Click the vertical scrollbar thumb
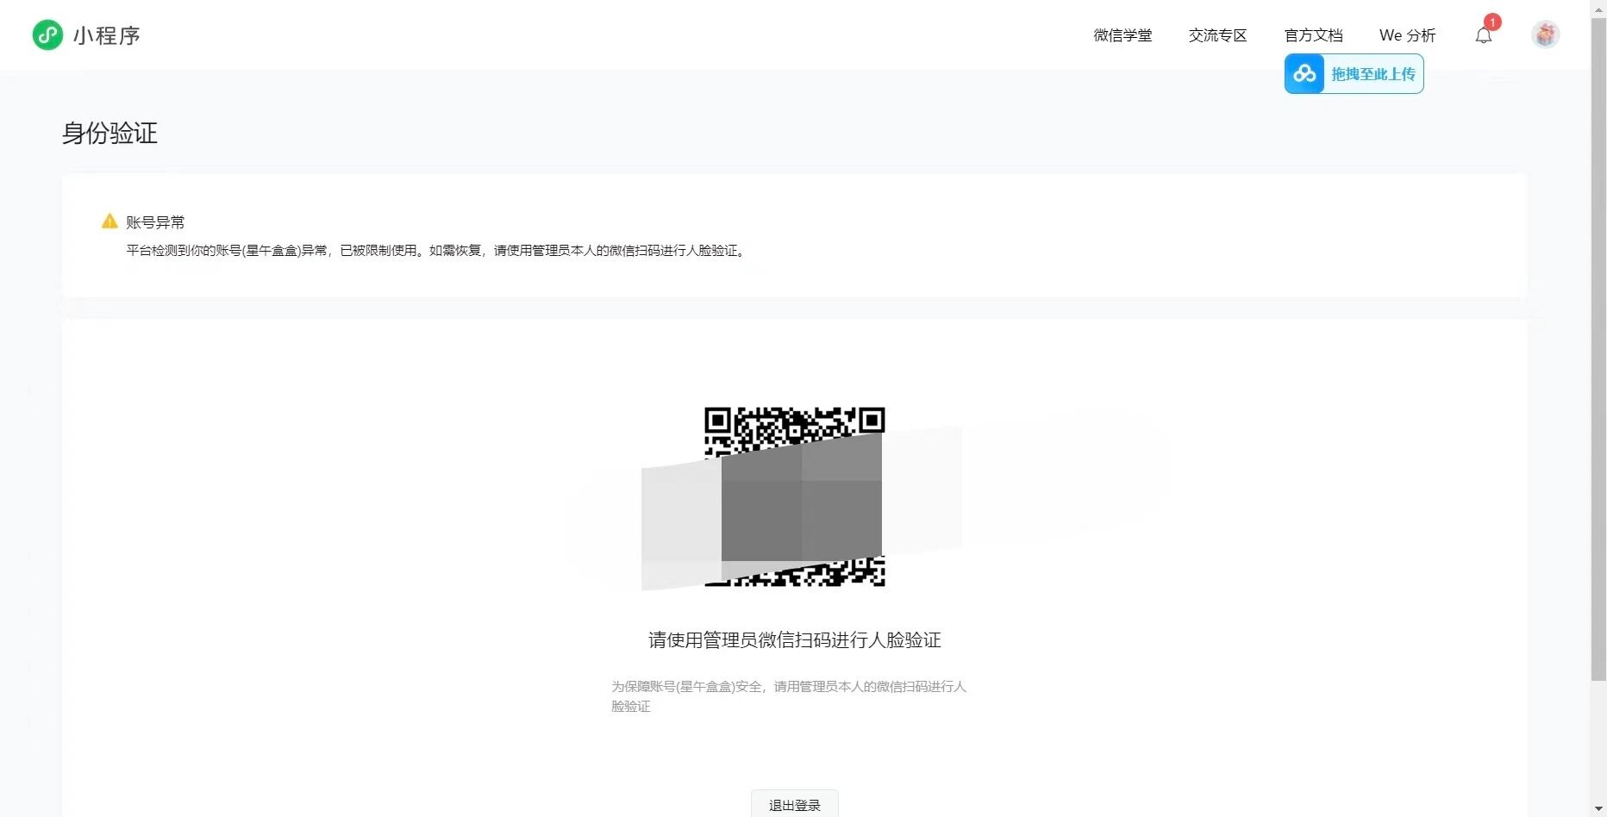 1598,347
